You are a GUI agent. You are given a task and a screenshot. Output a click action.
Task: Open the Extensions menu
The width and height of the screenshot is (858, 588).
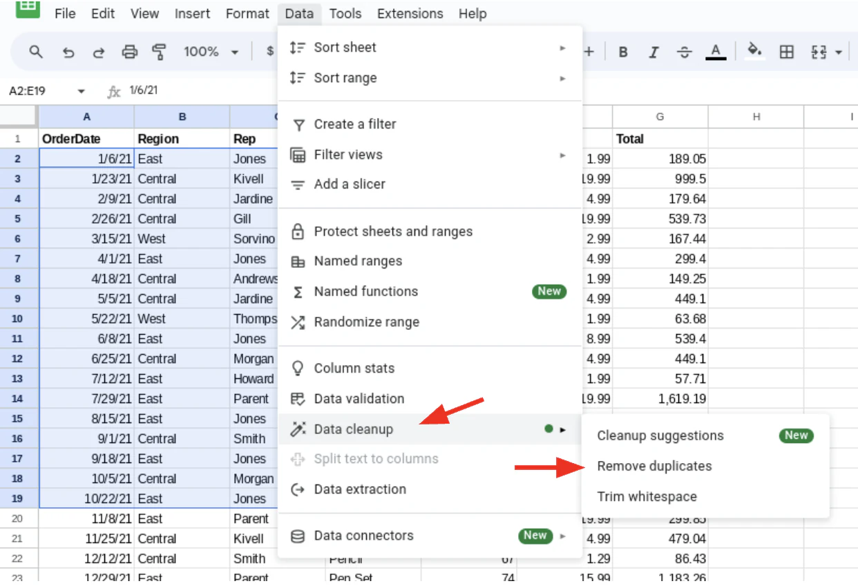[410, 13]
